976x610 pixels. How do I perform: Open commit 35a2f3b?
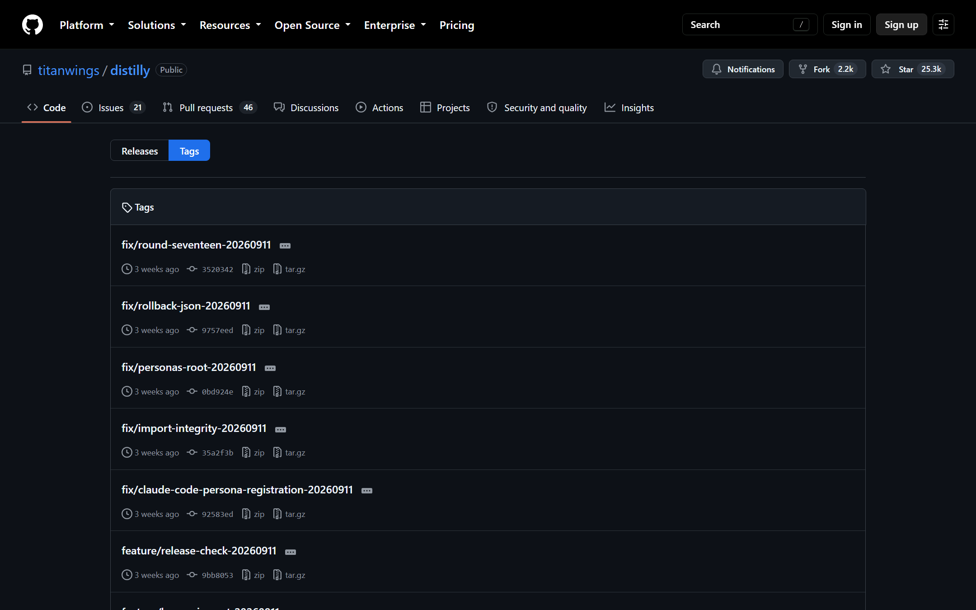211,453
